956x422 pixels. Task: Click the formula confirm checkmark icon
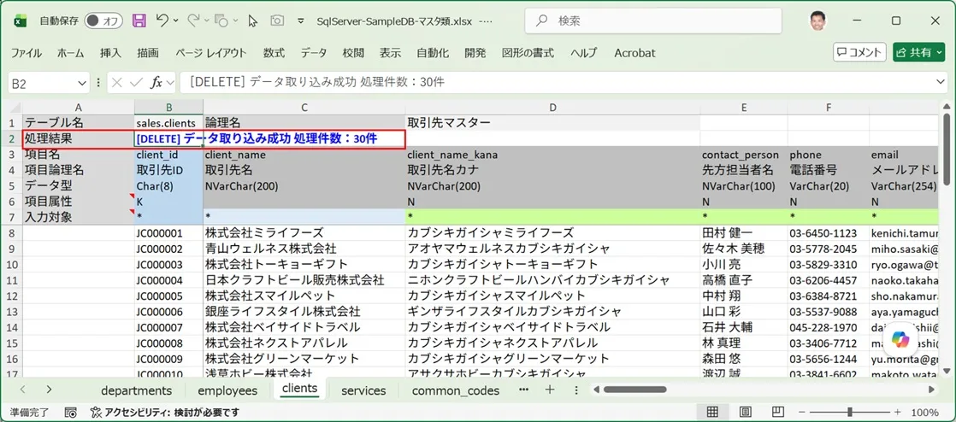(x=136, y=83)
